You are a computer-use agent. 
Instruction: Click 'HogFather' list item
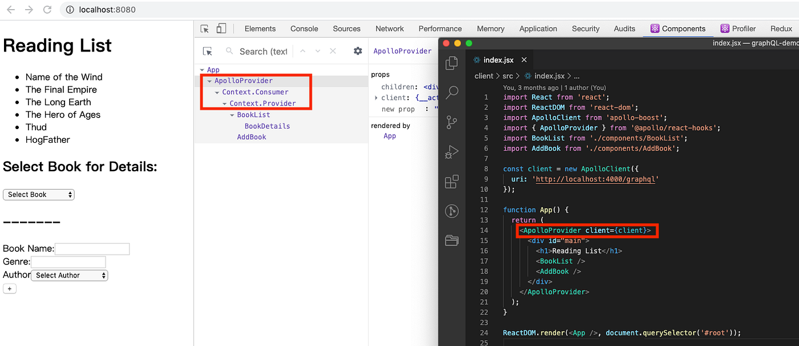pyautogui.click(x=47, y=140)
